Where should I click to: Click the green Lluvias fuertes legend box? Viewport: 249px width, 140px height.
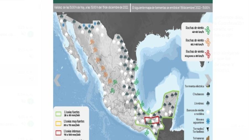click(58, 113)
